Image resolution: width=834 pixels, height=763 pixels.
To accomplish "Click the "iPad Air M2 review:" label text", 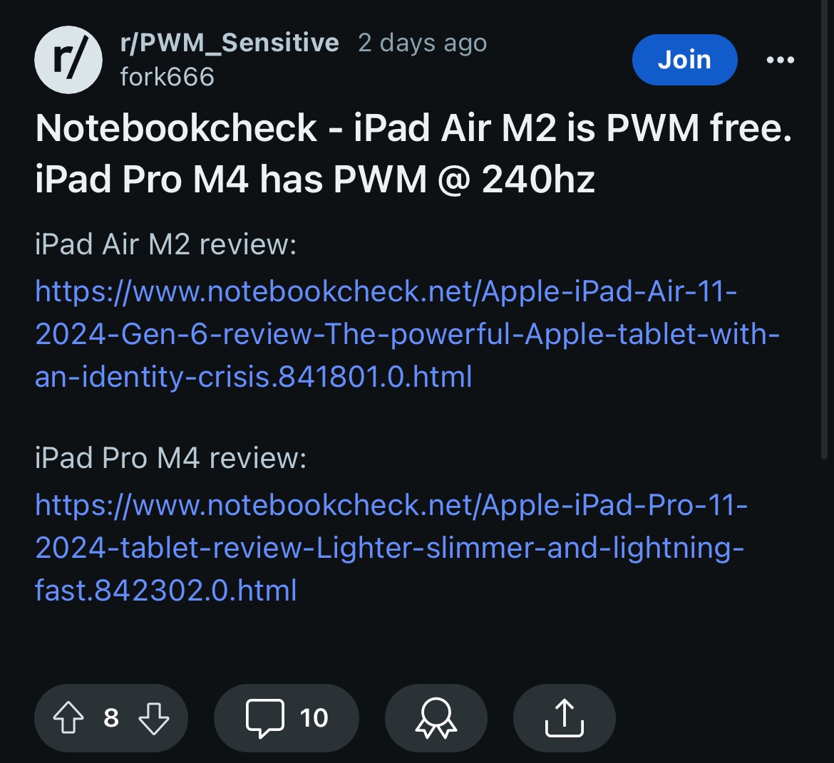I will tap(165, 245).
